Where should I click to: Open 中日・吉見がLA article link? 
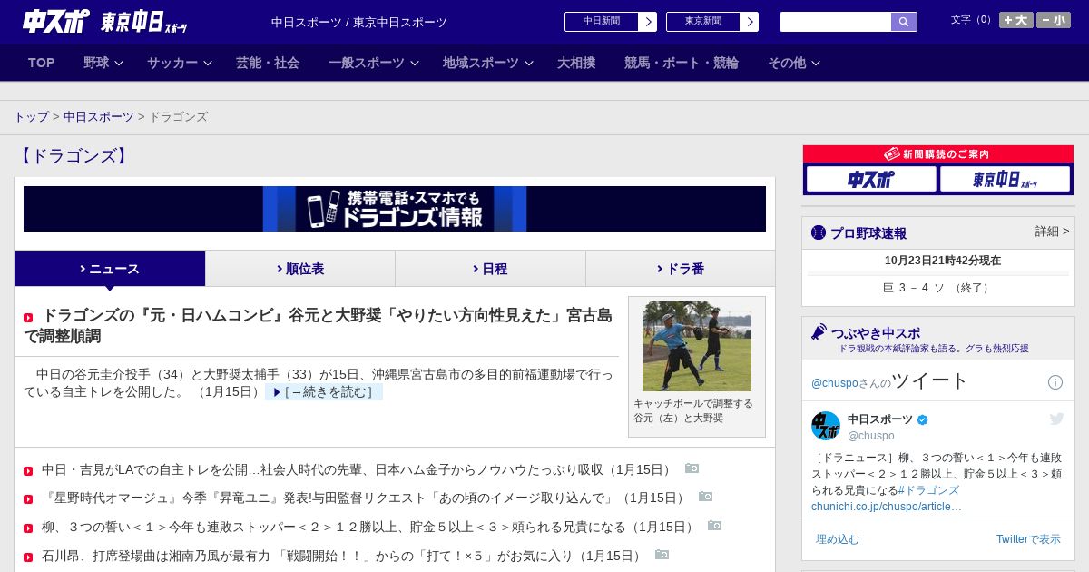click(358, 469)
